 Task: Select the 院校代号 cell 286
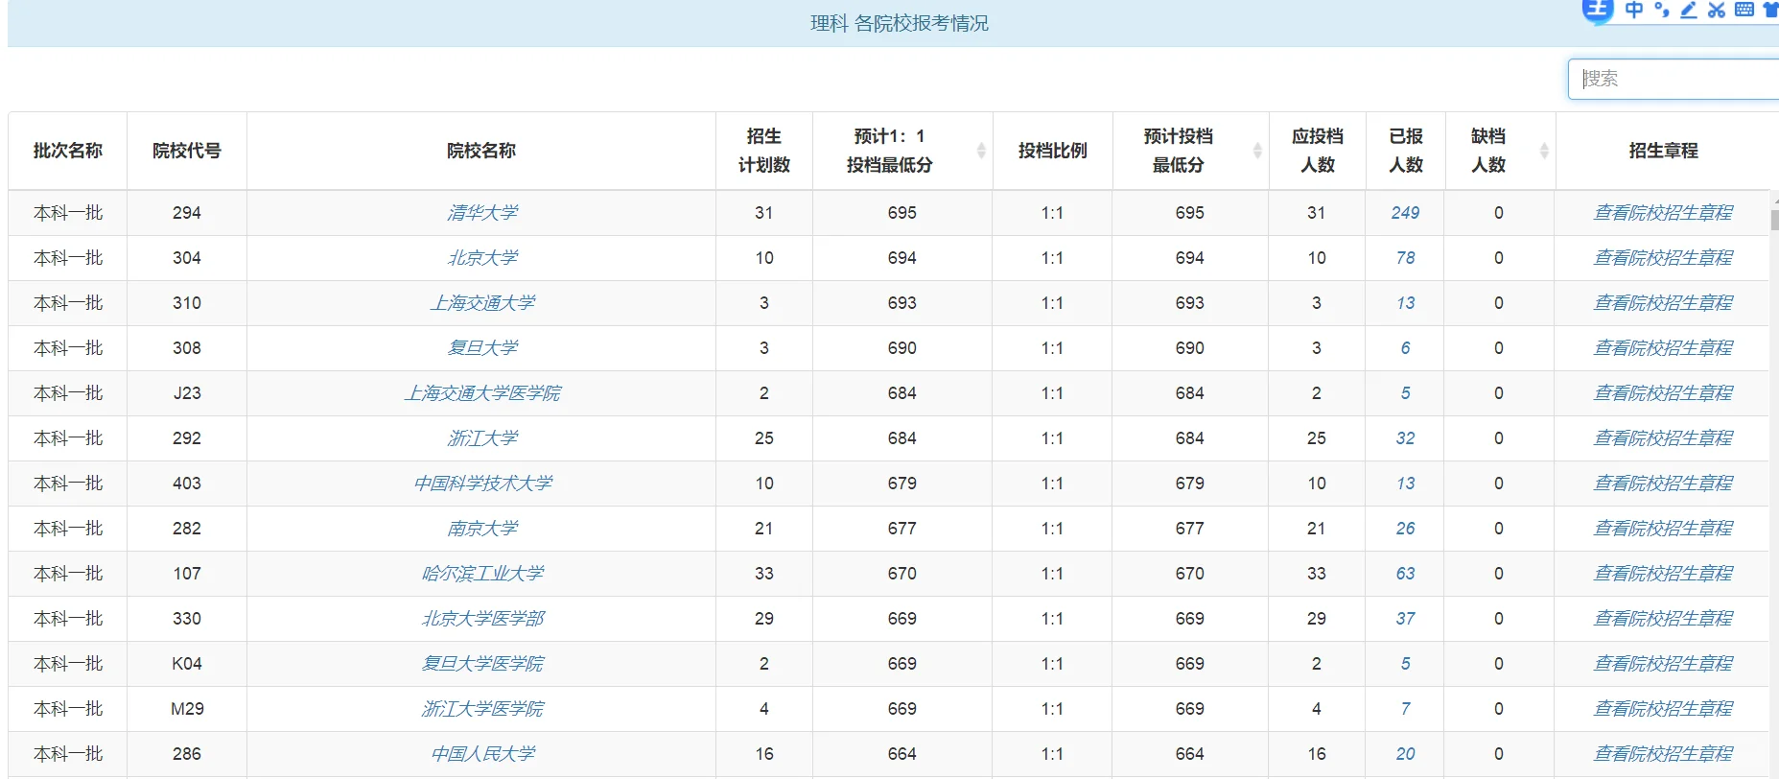[187, 754]
